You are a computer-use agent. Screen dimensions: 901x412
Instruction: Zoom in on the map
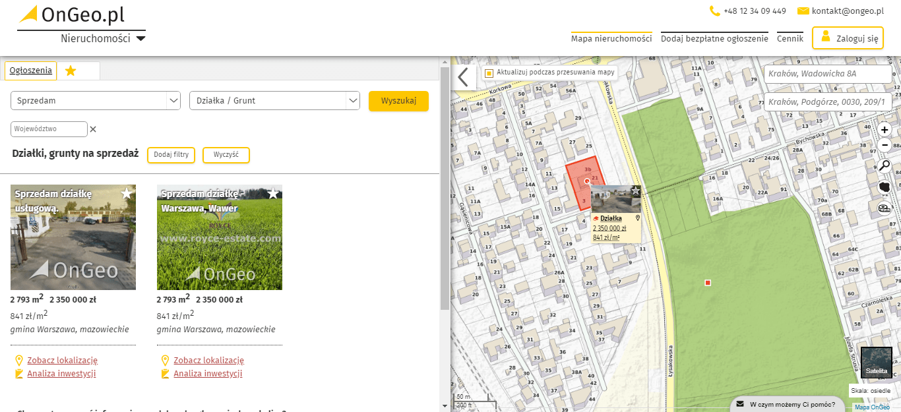(x=885, y=129)
